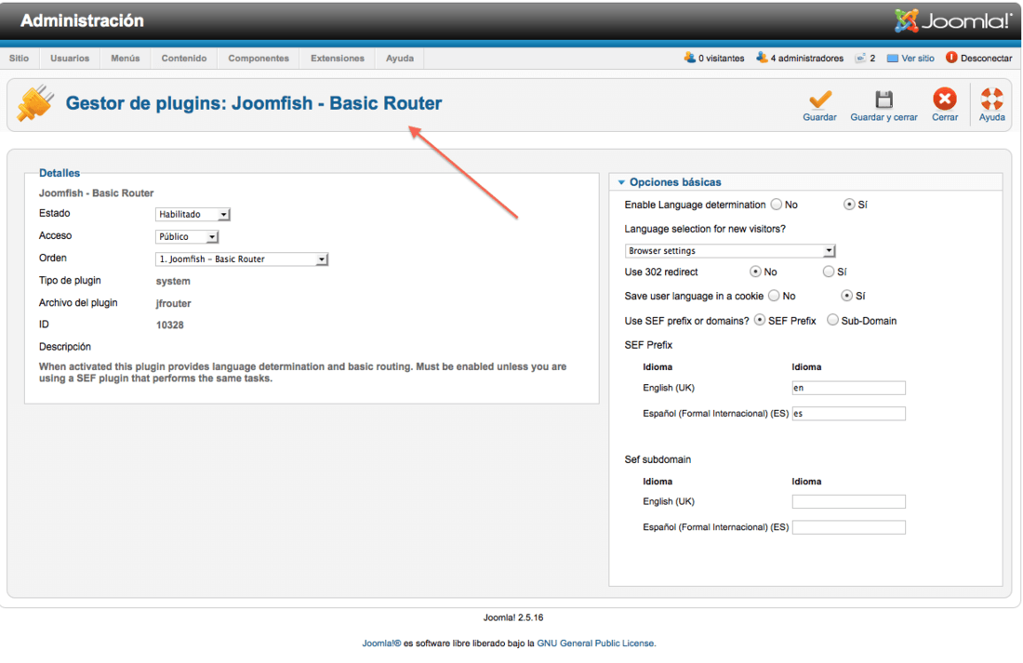Image resolution: width=1023 pixels, height=663 pixels.
Task: Collapse the Opciones básicas panel
Action: 675,182
